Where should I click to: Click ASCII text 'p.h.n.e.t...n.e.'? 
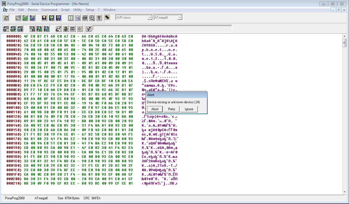159,50
